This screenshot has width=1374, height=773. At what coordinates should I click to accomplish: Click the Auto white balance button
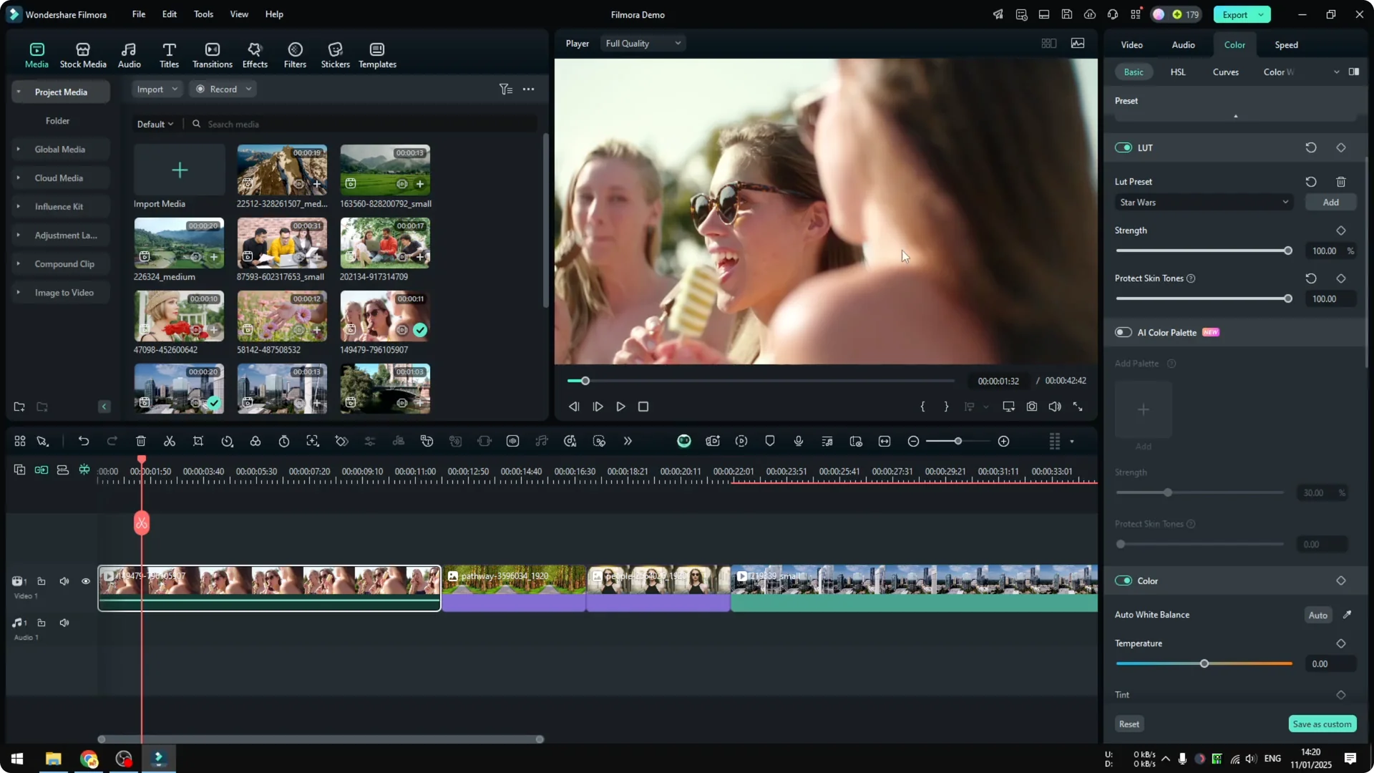[1317, 615]
